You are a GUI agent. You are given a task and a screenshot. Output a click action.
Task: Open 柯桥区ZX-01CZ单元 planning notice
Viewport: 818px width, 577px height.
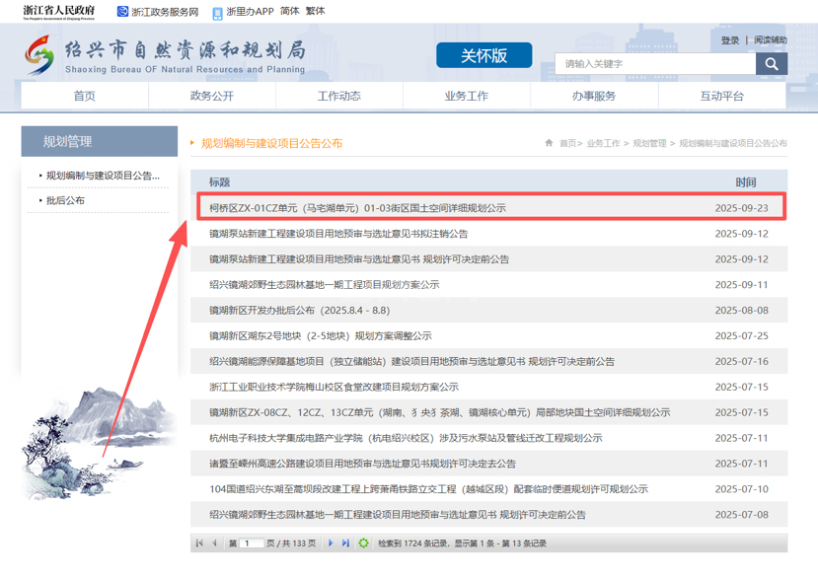357,208
